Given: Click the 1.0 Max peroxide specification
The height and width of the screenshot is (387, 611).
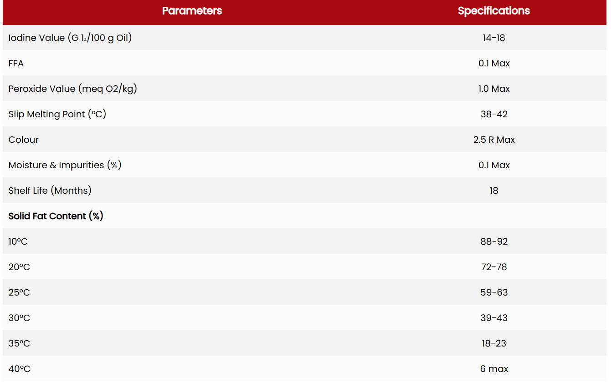Looking at the screenshot, I should click(494, 89).
